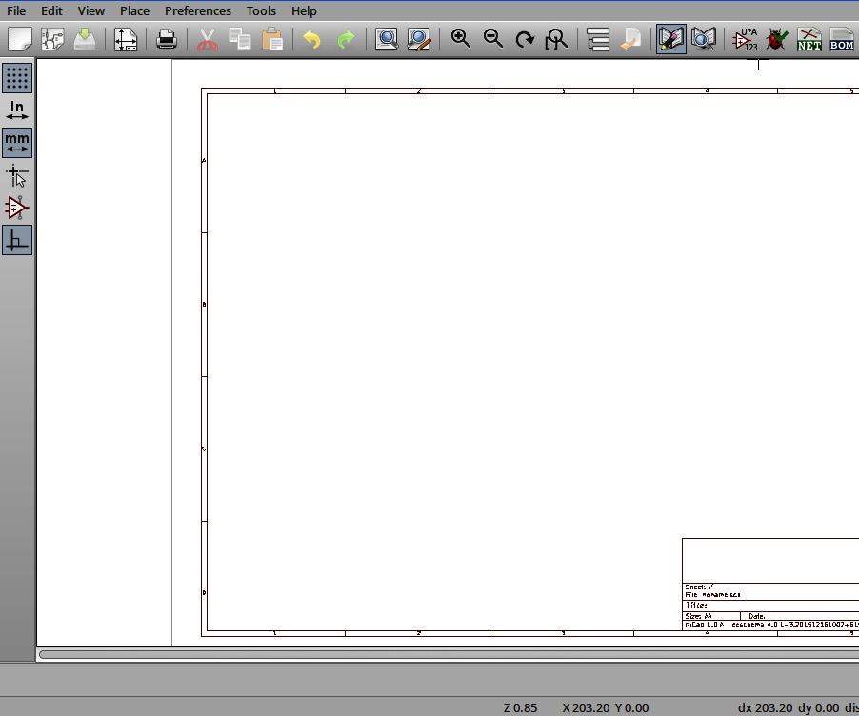Toggle horizontal/vertical wire orientation
The height and width of the screenshot is (716, 859).
(17, 240)
